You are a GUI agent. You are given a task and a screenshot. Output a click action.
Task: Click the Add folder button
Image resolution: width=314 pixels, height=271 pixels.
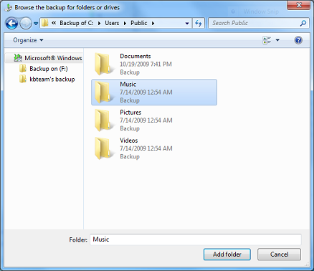pyautogui.click(x=227, y=255)
